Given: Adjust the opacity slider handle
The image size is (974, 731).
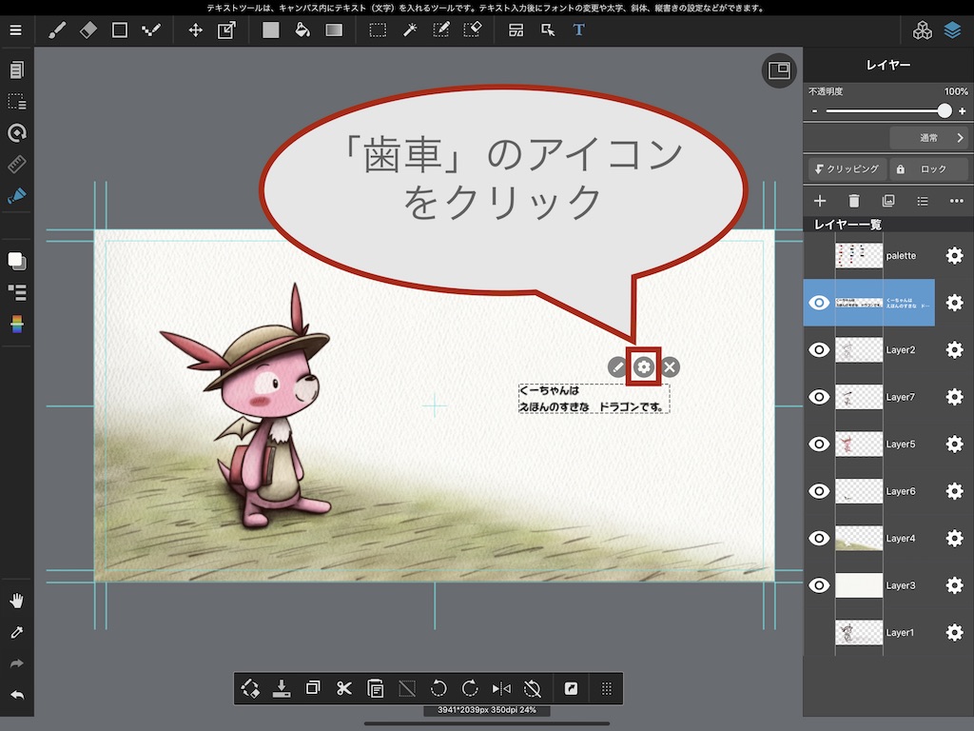Looking at the screenshot, I should coord(944,111).
